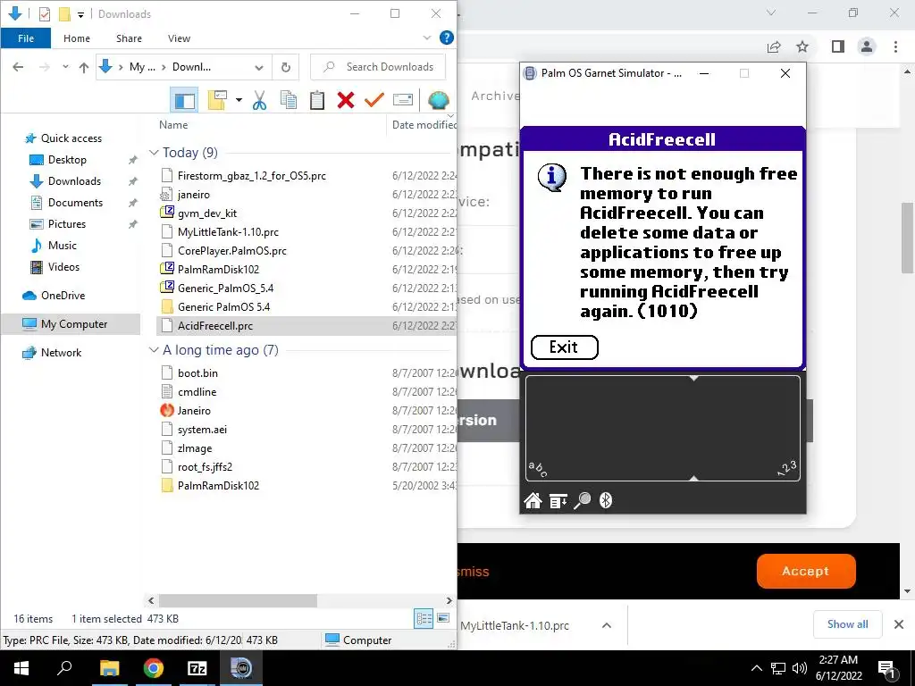Click the Paste clipboard icon
Screen dimensions: 915x686
317,100
